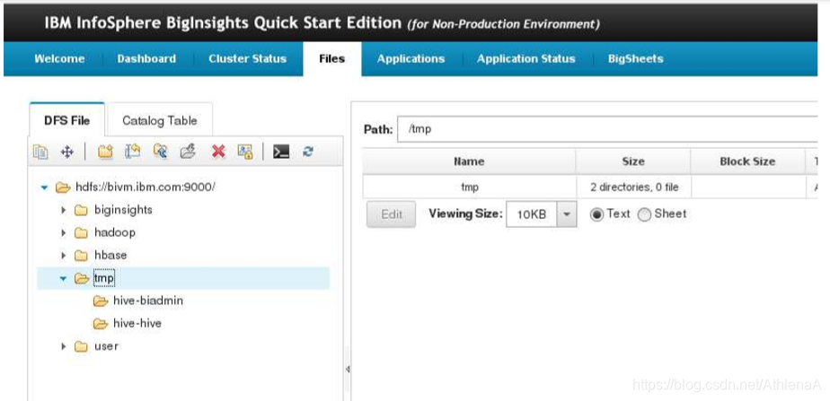Select the hive-hive tree label

point(137,323)
